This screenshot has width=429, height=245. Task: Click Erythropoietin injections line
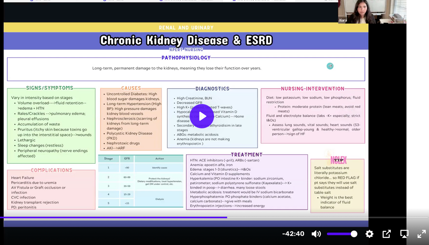pyautogui.click(x=228, y=206)
